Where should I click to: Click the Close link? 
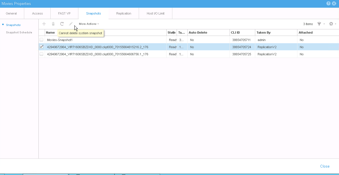pos(325,166)
